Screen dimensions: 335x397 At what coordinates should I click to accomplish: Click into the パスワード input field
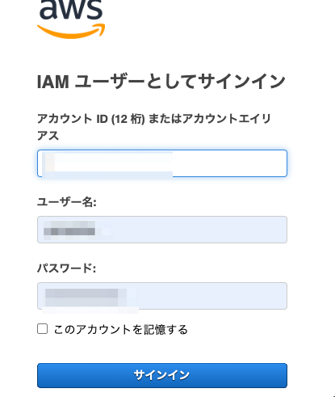click(x=162, y=296)
